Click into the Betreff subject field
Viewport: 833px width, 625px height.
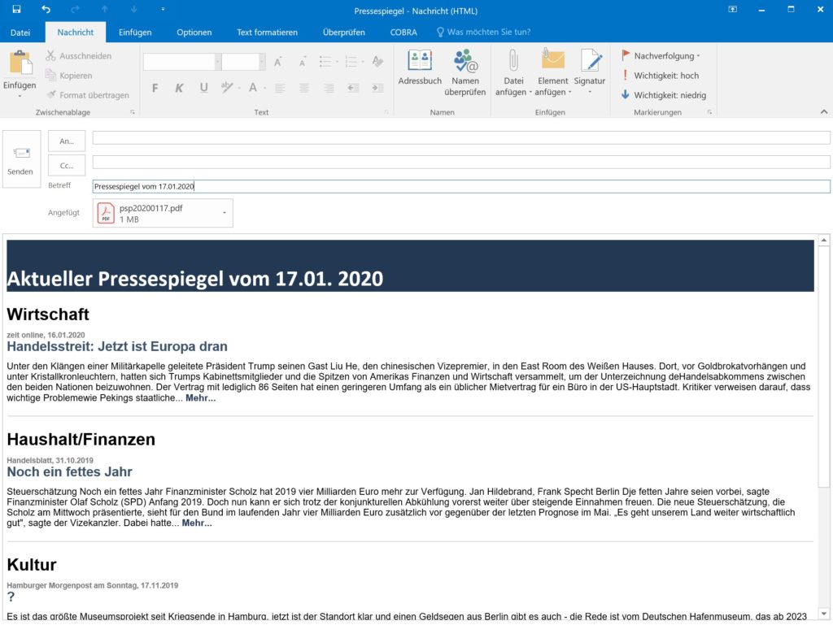pyautogui.click(x=460, y=186)
